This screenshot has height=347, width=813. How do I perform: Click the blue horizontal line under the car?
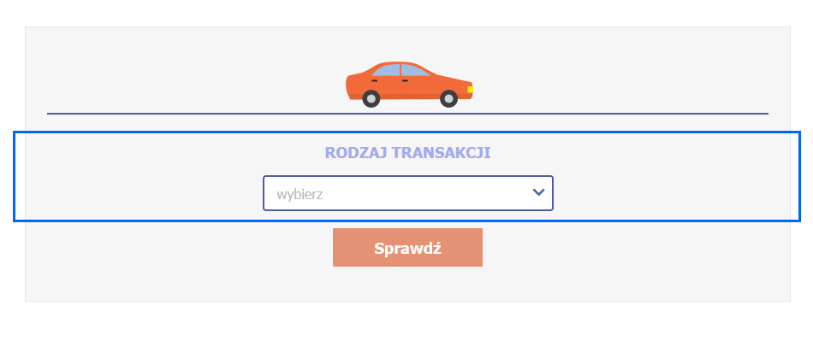tap(407, 114)
